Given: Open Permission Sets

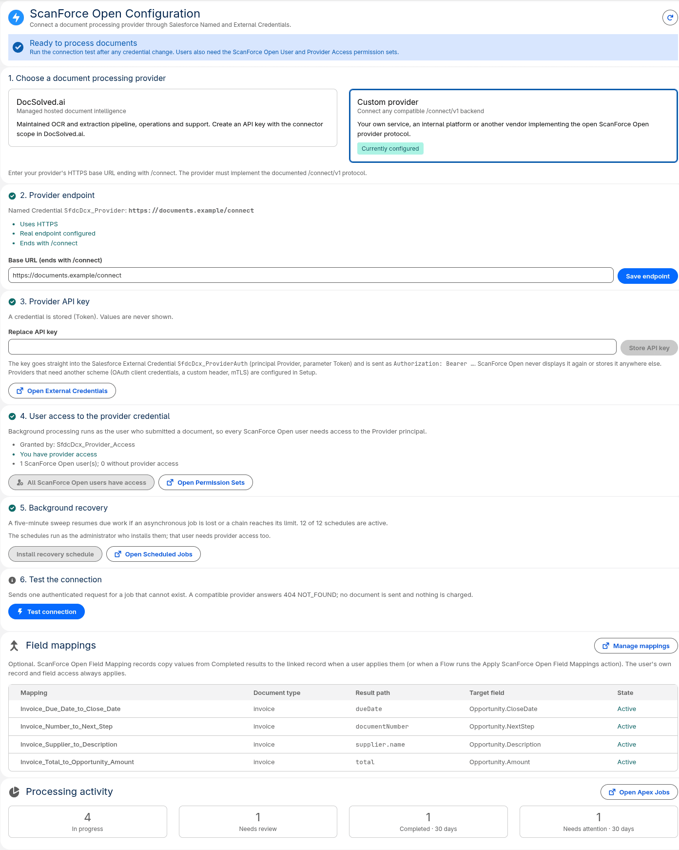Looking at the screenshot, I should click(206, 482).
